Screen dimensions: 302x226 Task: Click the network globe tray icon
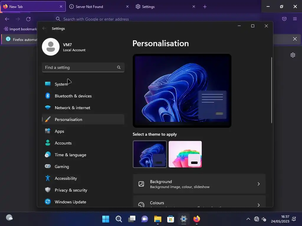pos(257,219)
